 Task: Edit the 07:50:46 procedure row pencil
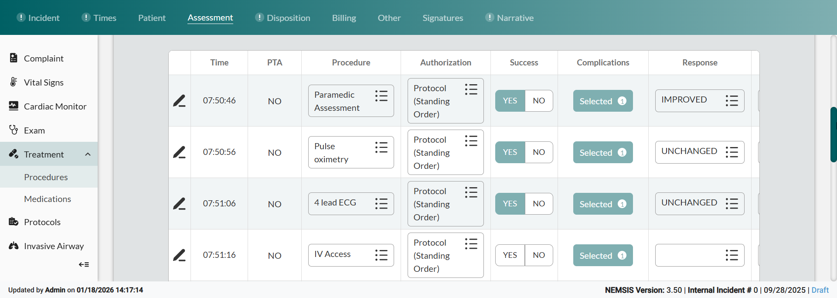(179, 101)
